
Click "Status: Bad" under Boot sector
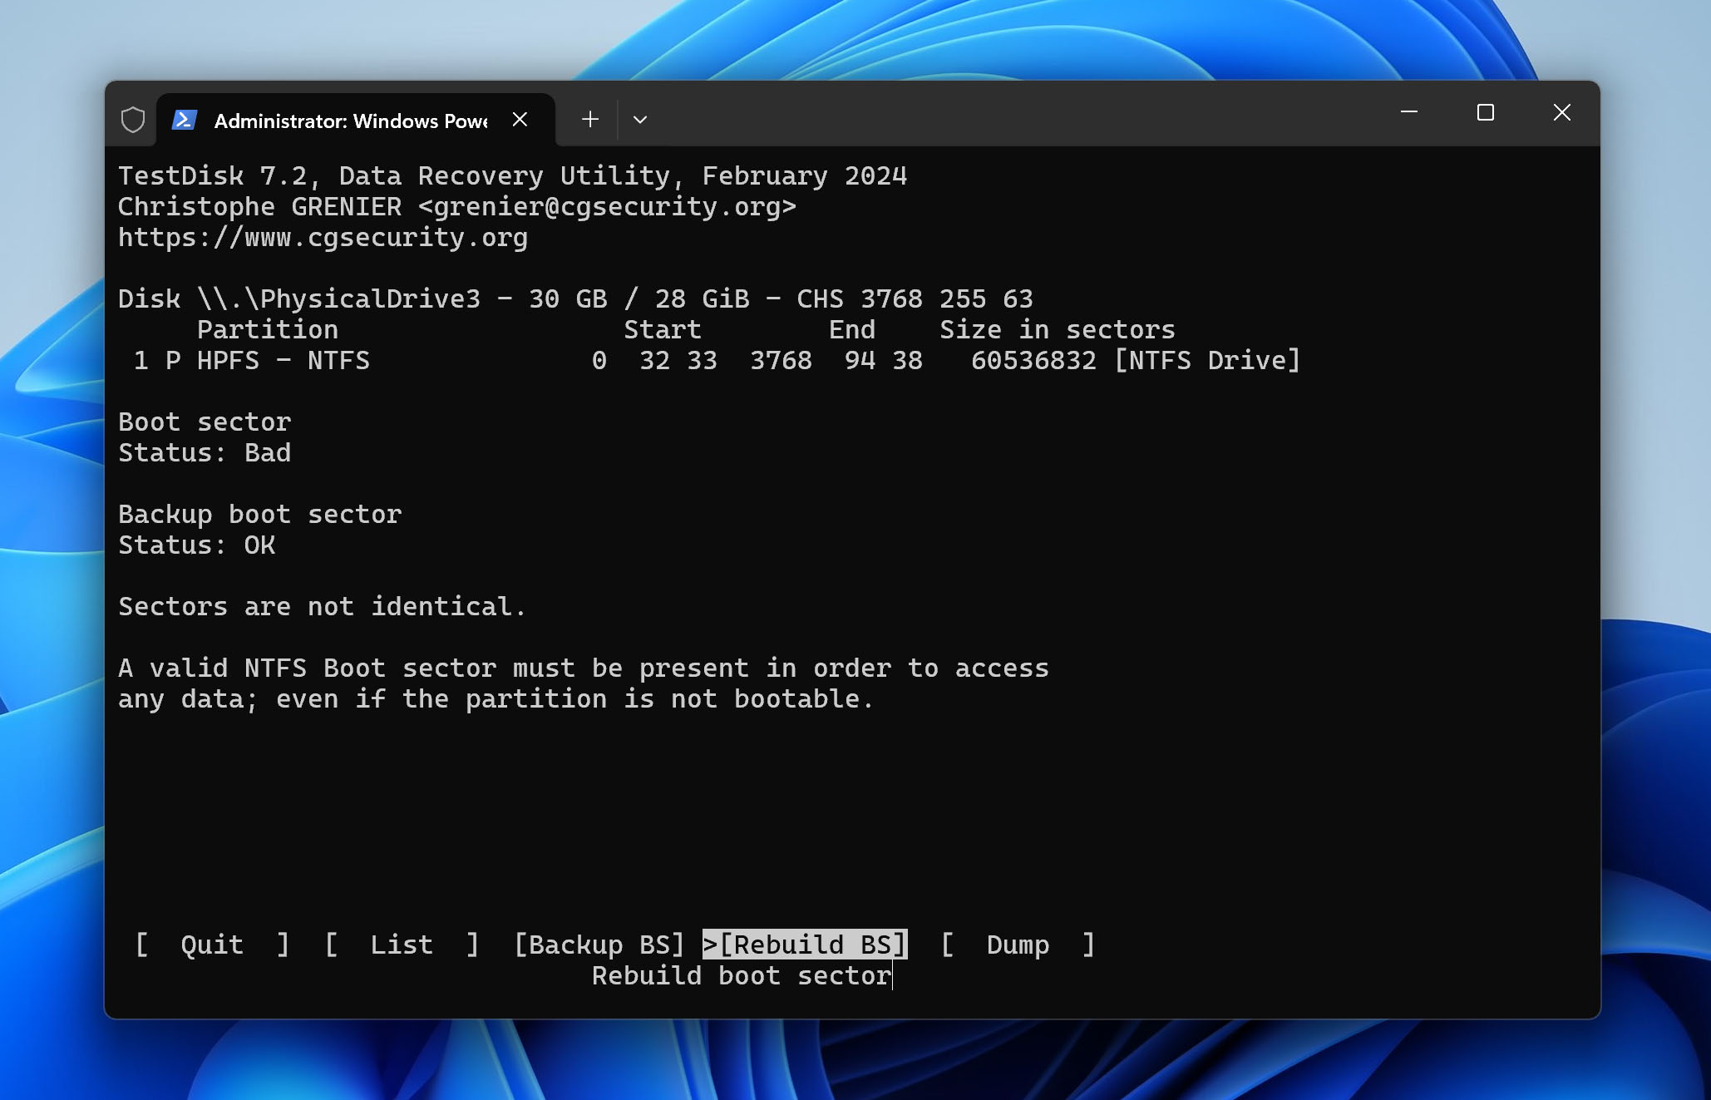click(x=205, y=453)
